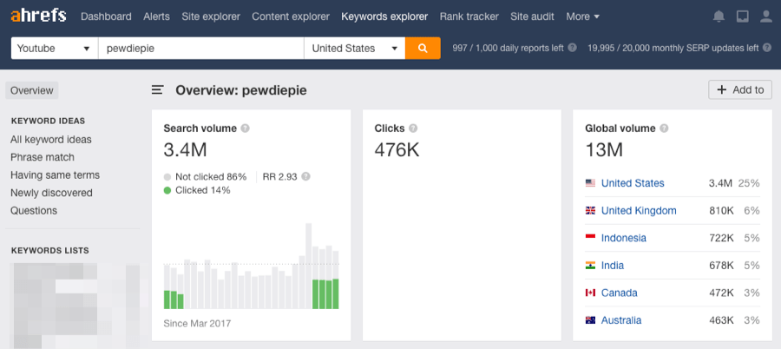Click the 722K Indonesia volume

click(721, 238)
